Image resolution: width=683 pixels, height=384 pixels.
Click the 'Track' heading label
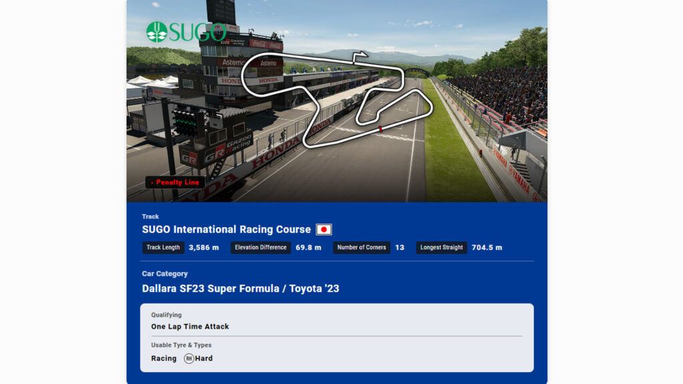click(150, 217)
